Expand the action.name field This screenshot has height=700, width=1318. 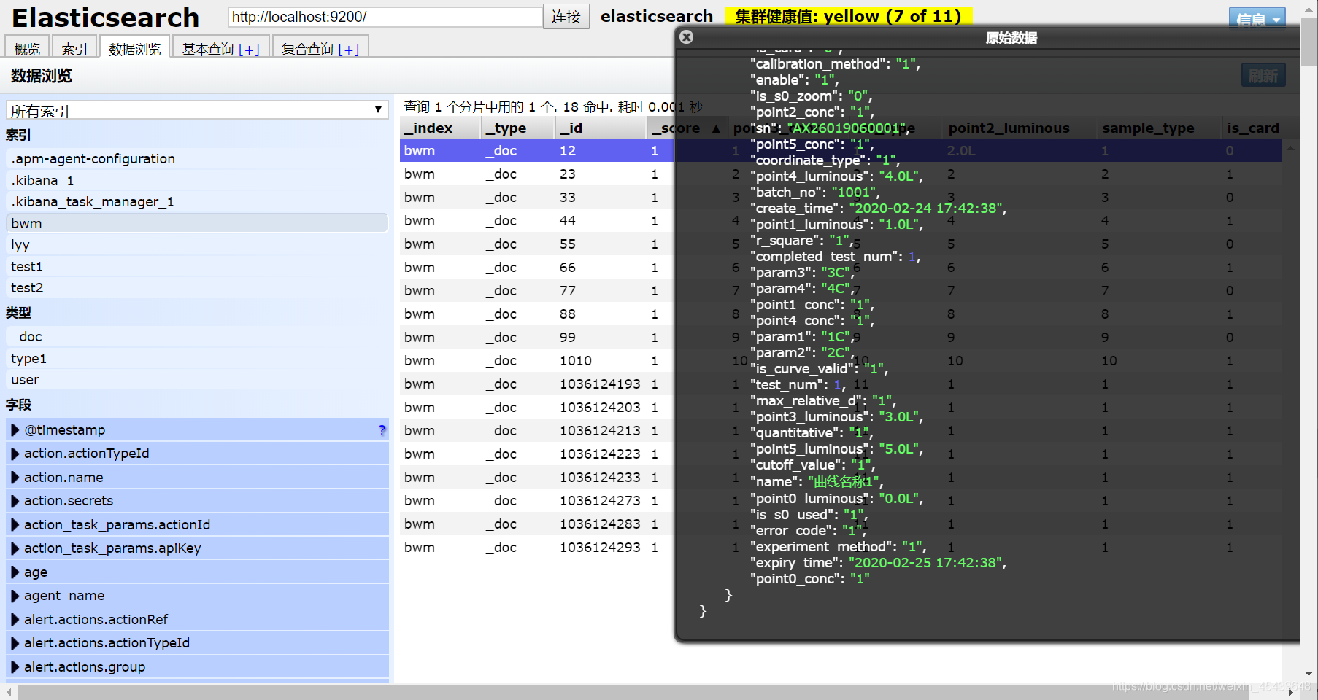tap(15, 478)
